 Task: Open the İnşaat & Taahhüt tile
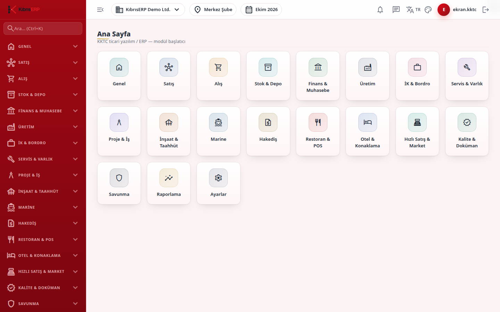pos(169,131)
